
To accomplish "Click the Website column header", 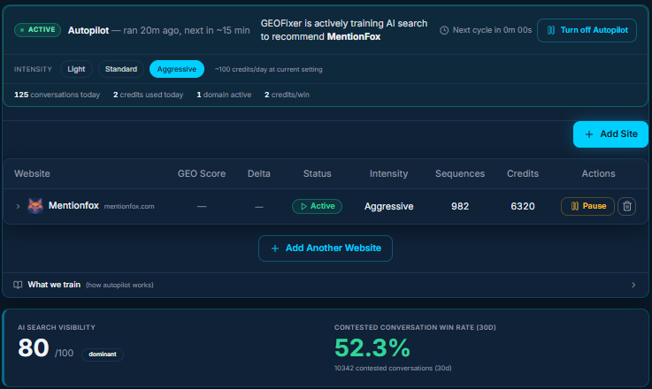I will 32,173.
